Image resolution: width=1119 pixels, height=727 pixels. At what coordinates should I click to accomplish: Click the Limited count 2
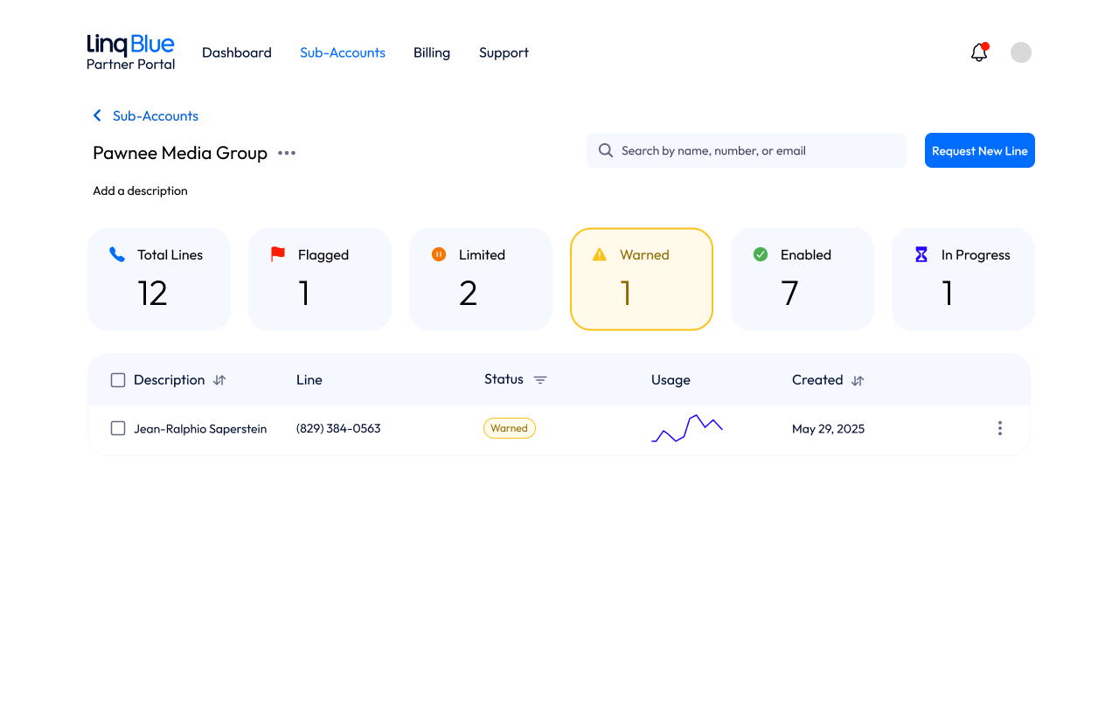468,294
